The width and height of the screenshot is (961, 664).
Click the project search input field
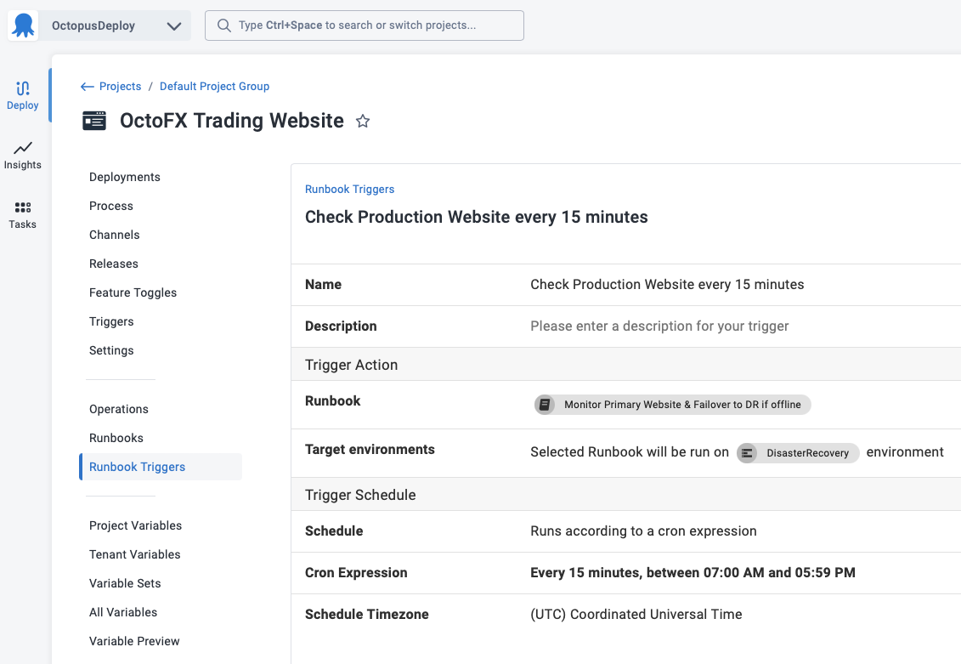point(364,26)
